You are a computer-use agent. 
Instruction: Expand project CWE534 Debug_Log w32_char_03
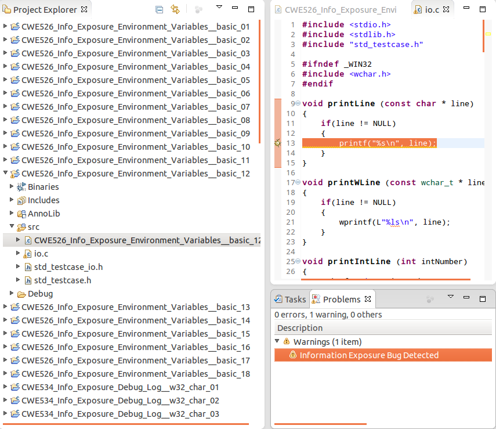coord(5,413)
